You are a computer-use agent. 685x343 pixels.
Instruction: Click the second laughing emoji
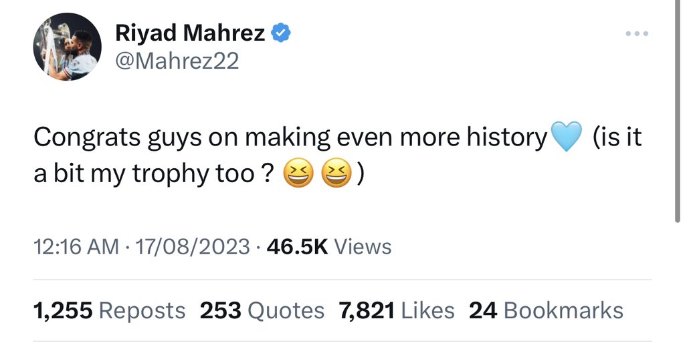click(x=336, y=174)
